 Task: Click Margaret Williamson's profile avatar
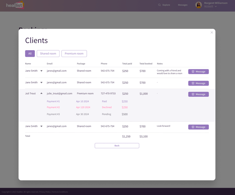click(198, 5)
